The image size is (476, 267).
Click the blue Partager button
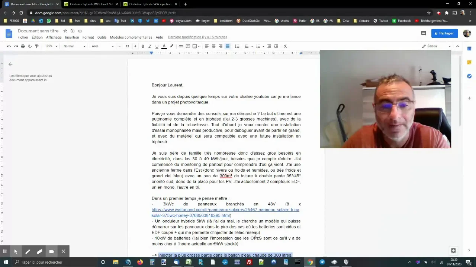point(445,33)
